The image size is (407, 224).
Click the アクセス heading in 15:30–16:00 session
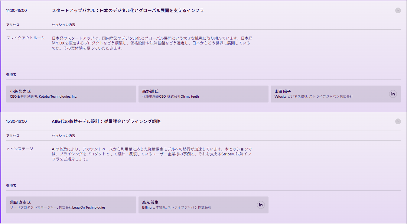(13, 136)
